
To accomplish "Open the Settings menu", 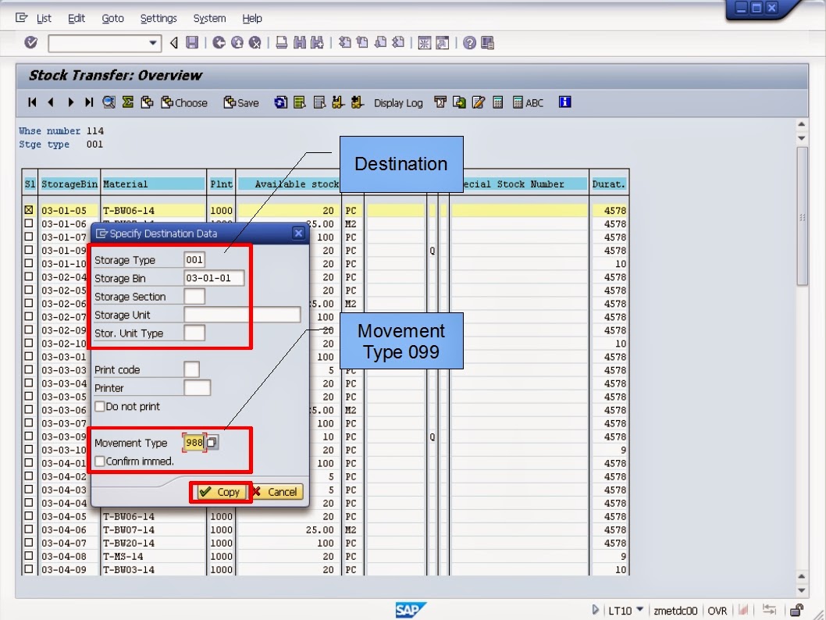I will click(158, 18).
